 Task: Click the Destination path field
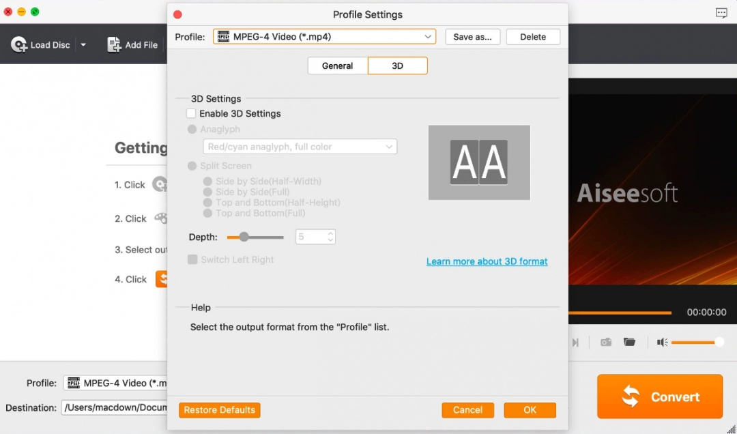click(115, 407)
